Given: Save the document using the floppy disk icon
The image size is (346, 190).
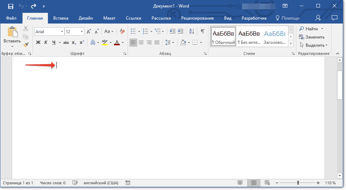Looking at the screenshot, I should (11, 6).
